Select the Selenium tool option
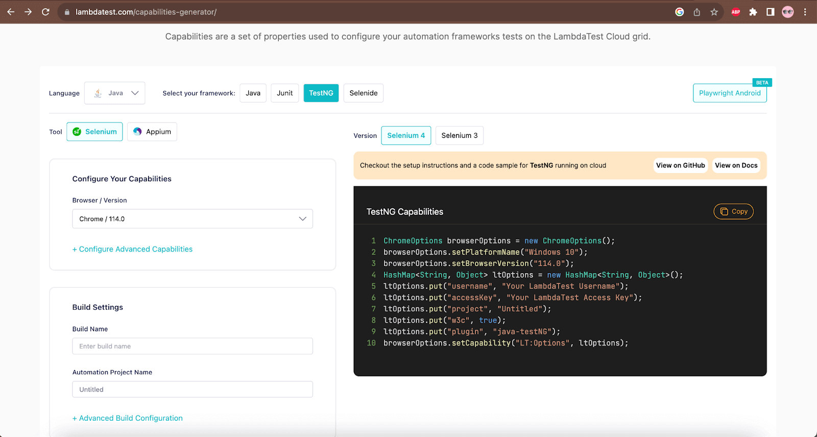 94,132
